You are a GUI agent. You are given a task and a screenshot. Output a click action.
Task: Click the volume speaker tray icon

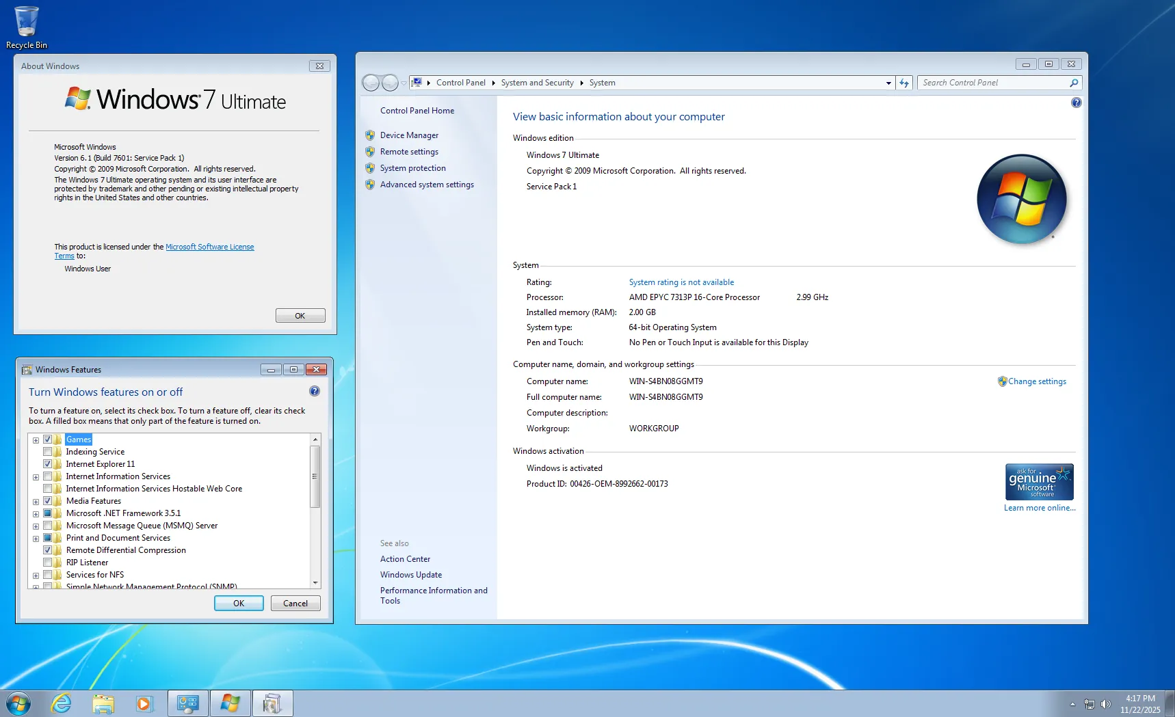(x=1105, y=704)
